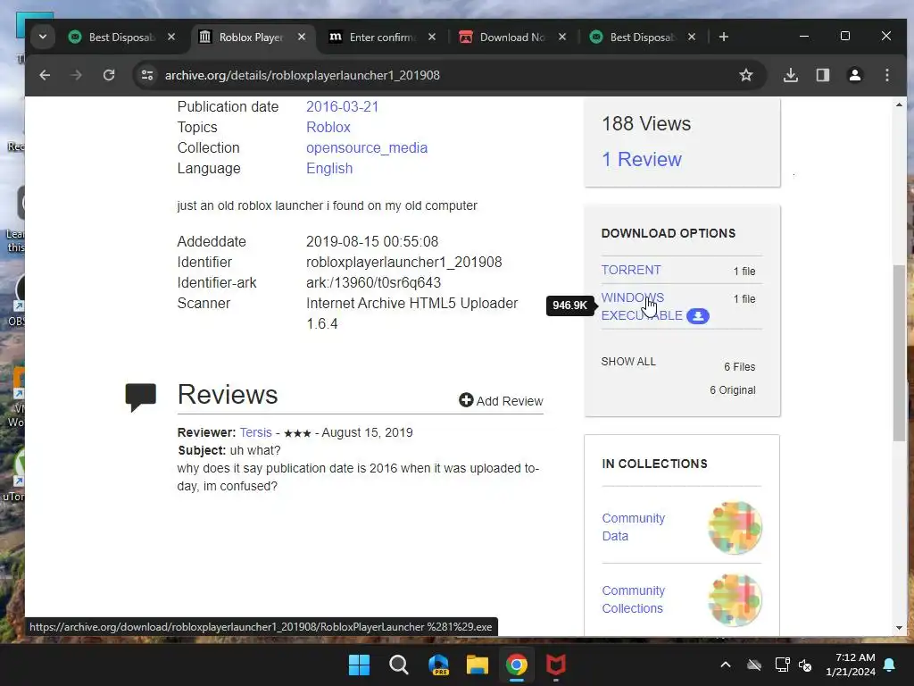This screenshot has width=914, height=686.
Task: Reload the archive.org page
Action: pyautogui.click(x=109, y=75)
